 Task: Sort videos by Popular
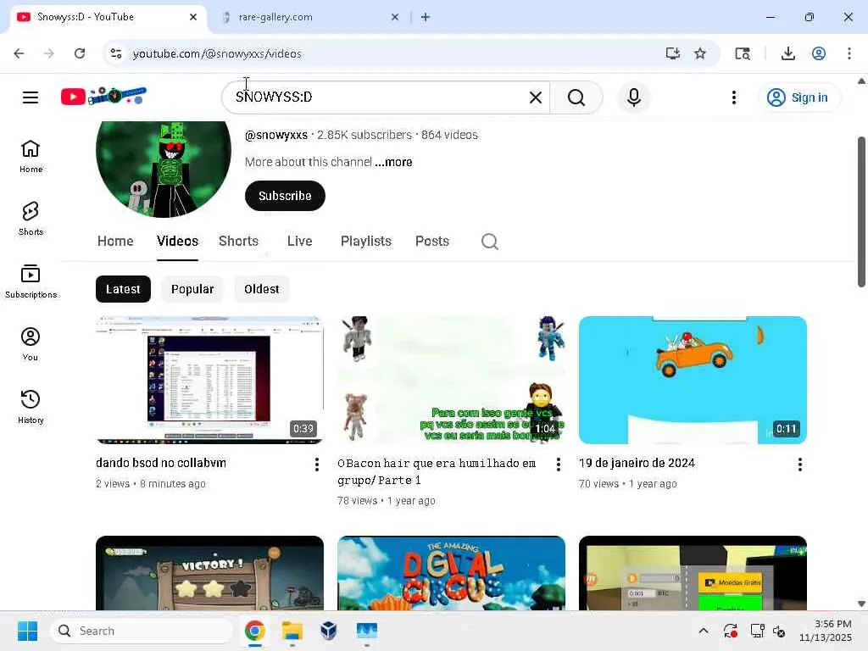pyautogui.click(x=192, y=289)
